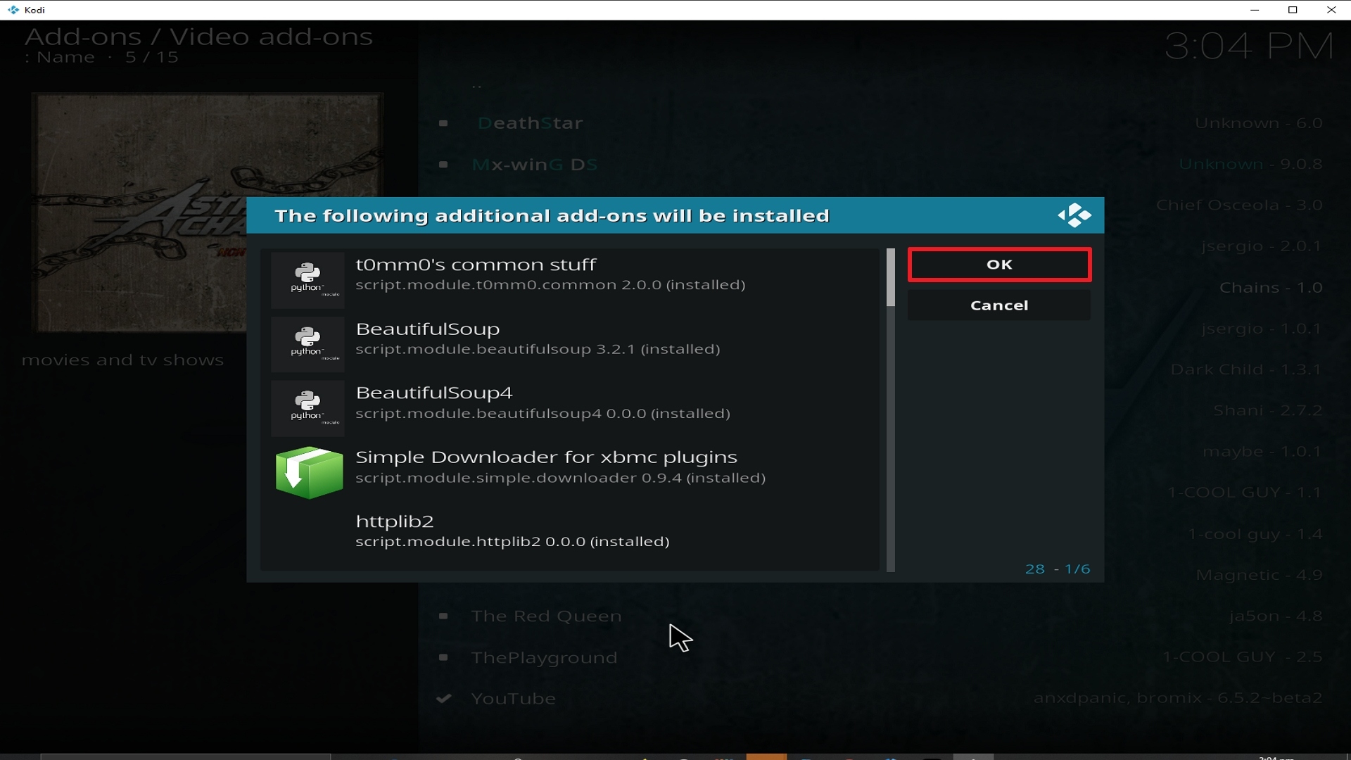Select the Python icon beside BeautifulSoup 3.2.1

click(307, 344)
